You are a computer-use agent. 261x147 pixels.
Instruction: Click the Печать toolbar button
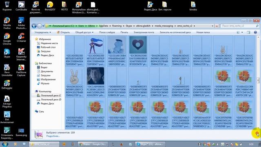(124, 32)
